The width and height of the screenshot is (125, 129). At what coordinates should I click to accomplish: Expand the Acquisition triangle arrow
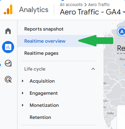pos(23,81)
